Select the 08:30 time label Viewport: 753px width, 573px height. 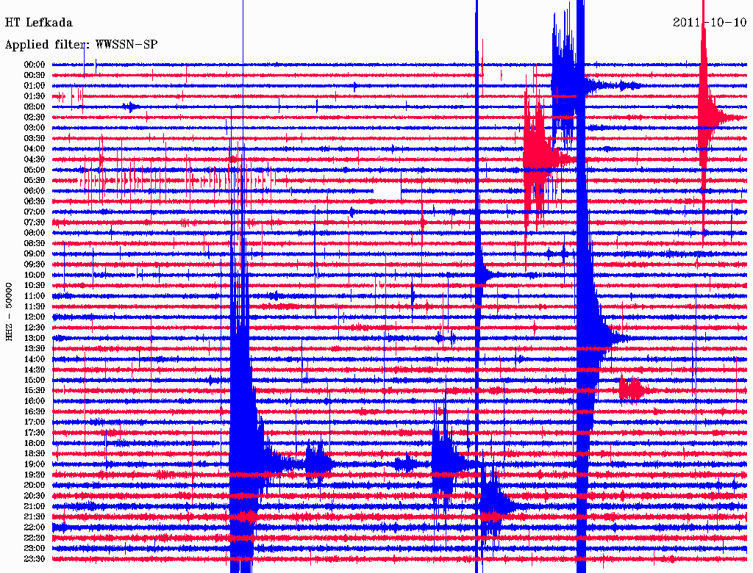[x=35, y=243]
